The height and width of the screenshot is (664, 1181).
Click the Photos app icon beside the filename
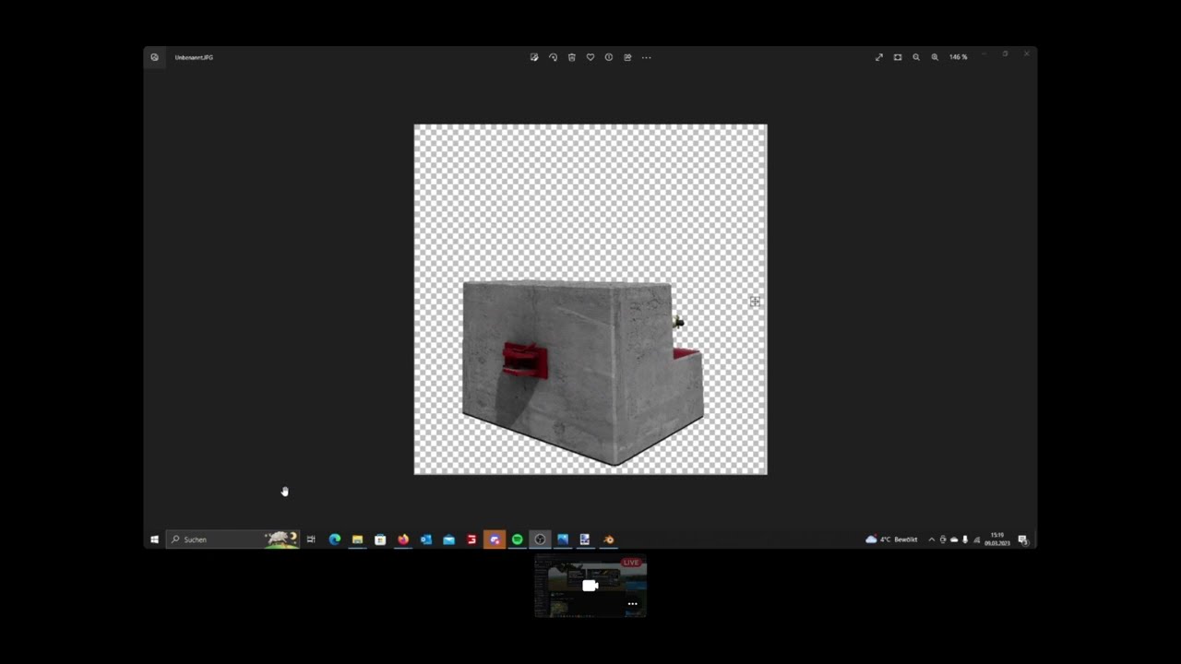154,57
